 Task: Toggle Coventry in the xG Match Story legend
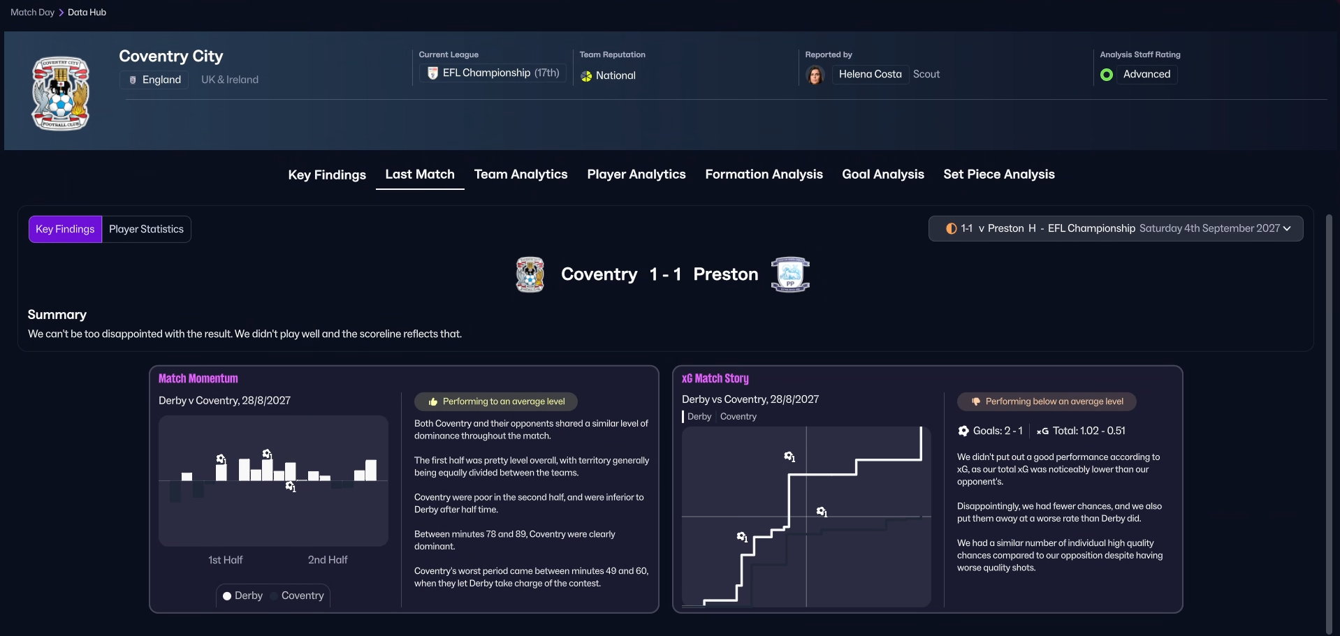click(738, 417)
